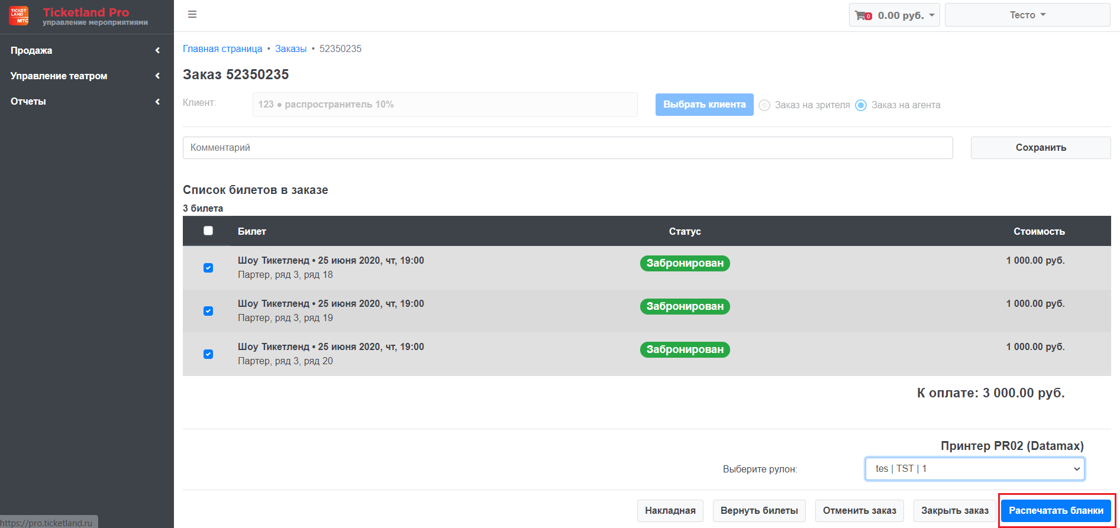Screen dimensions: 1120x528
Task: Click the 3 билета count text
Action: point(203,208)
